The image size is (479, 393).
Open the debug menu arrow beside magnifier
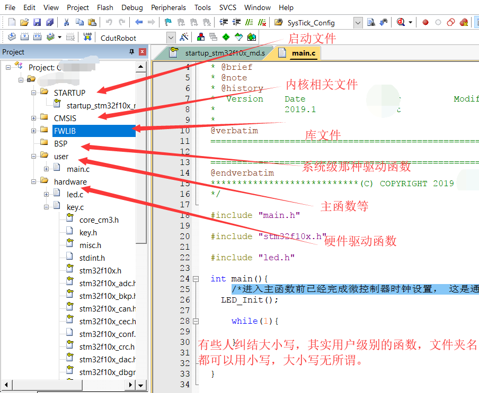[x=410, y=22]
